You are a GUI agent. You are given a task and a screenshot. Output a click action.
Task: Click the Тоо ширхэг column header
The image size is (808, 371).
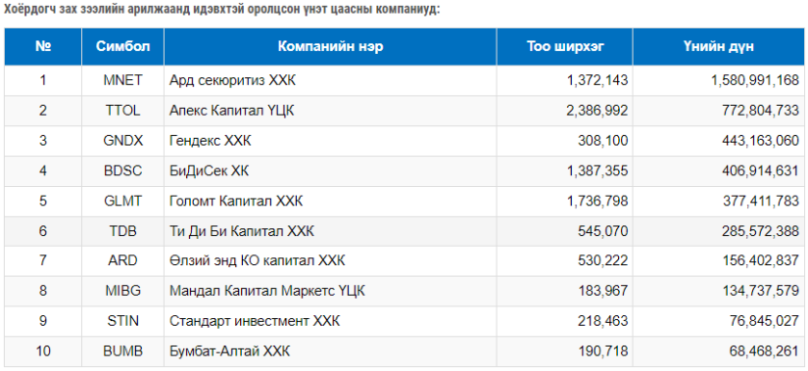coord(565,46)
